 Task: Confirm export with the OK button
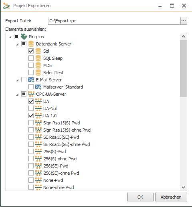coord(140,197)
